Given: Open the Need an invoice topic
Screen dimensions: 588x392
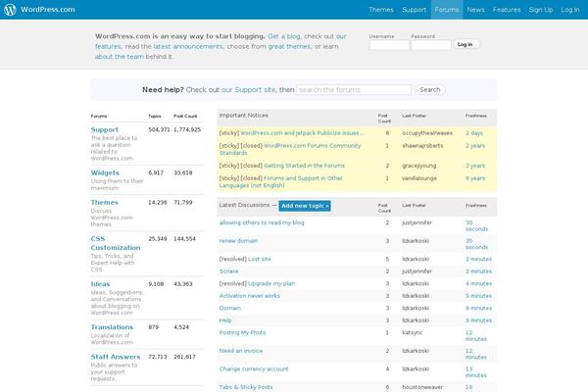Looking at the screenshot, I should pyautogui.click(x=241, y=351).
